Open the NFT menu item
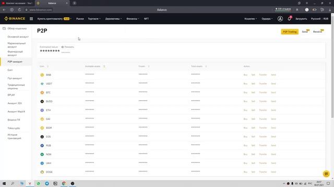This screenshot has height=187, width=334. pyautogui.click(x=146, y=19)
